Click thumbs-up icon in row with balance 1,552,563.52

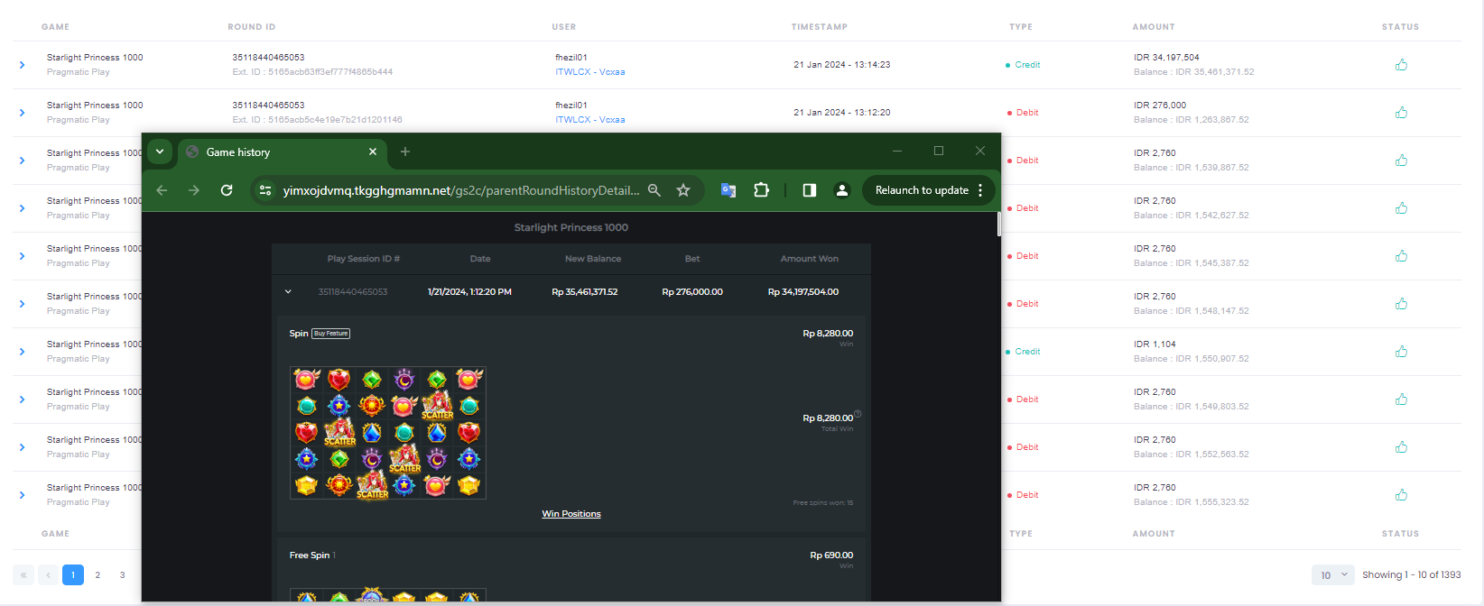[1401, 447]
